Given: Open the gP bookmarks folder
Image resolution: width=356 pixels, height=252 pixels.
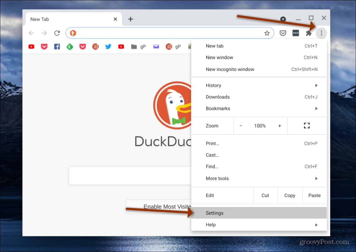Looking at the screenshot, I should 139,47.
